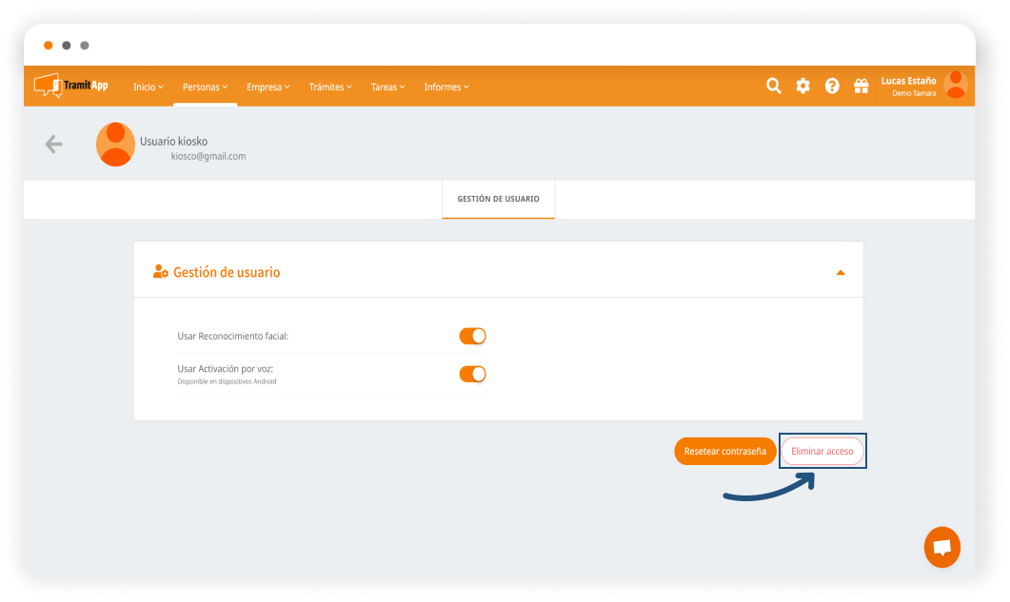Open settings gear icon in top bar
The width and height of the screenshot is (1010, 602).
802,86
